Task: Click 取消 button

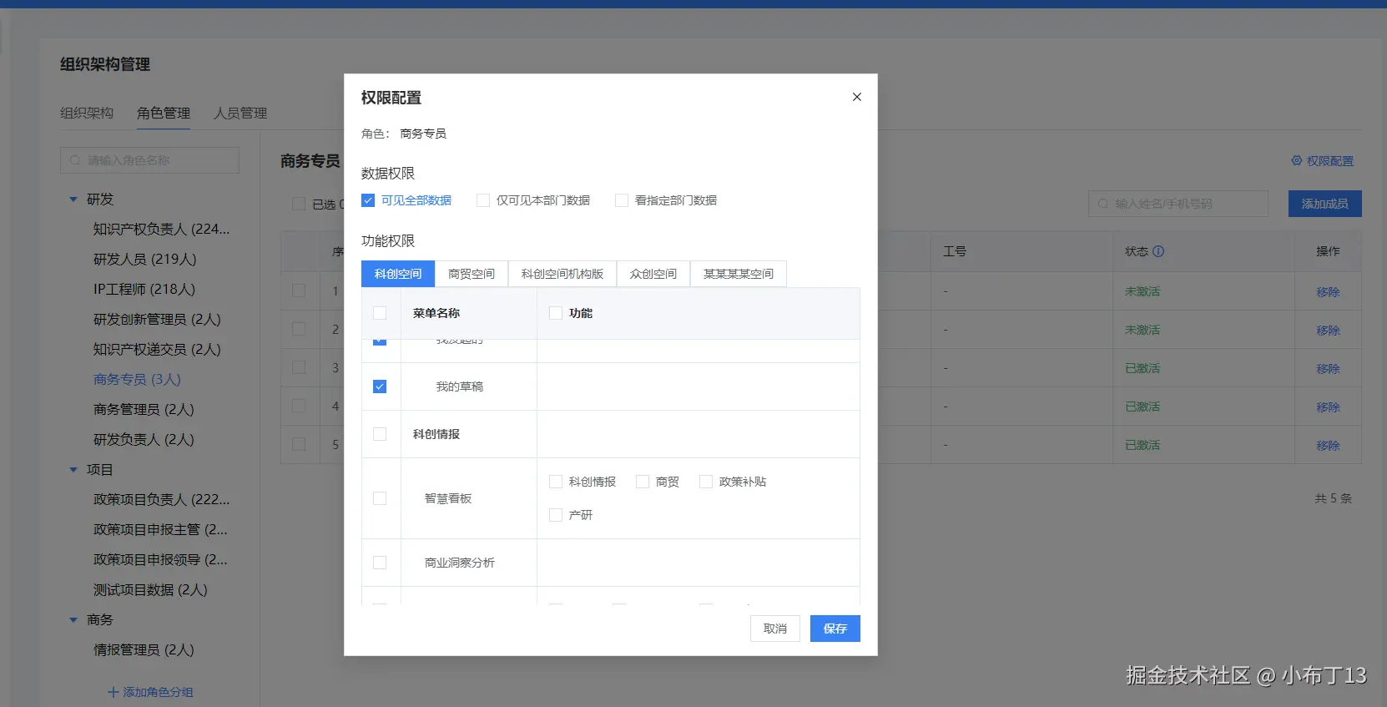Action: [x=775, y=629]
